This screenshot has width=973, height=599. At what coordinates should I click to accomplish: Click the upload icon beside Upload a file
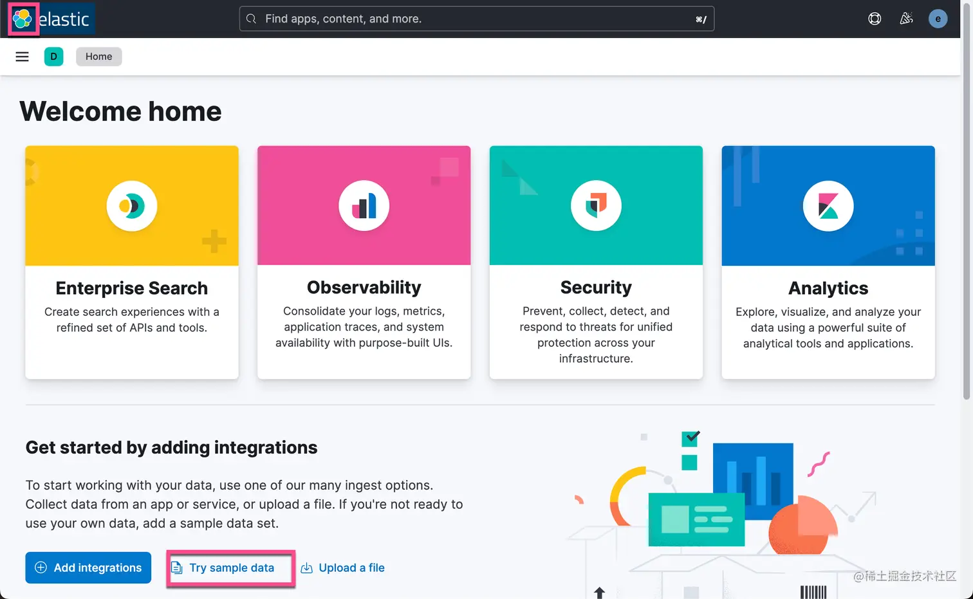307,568
